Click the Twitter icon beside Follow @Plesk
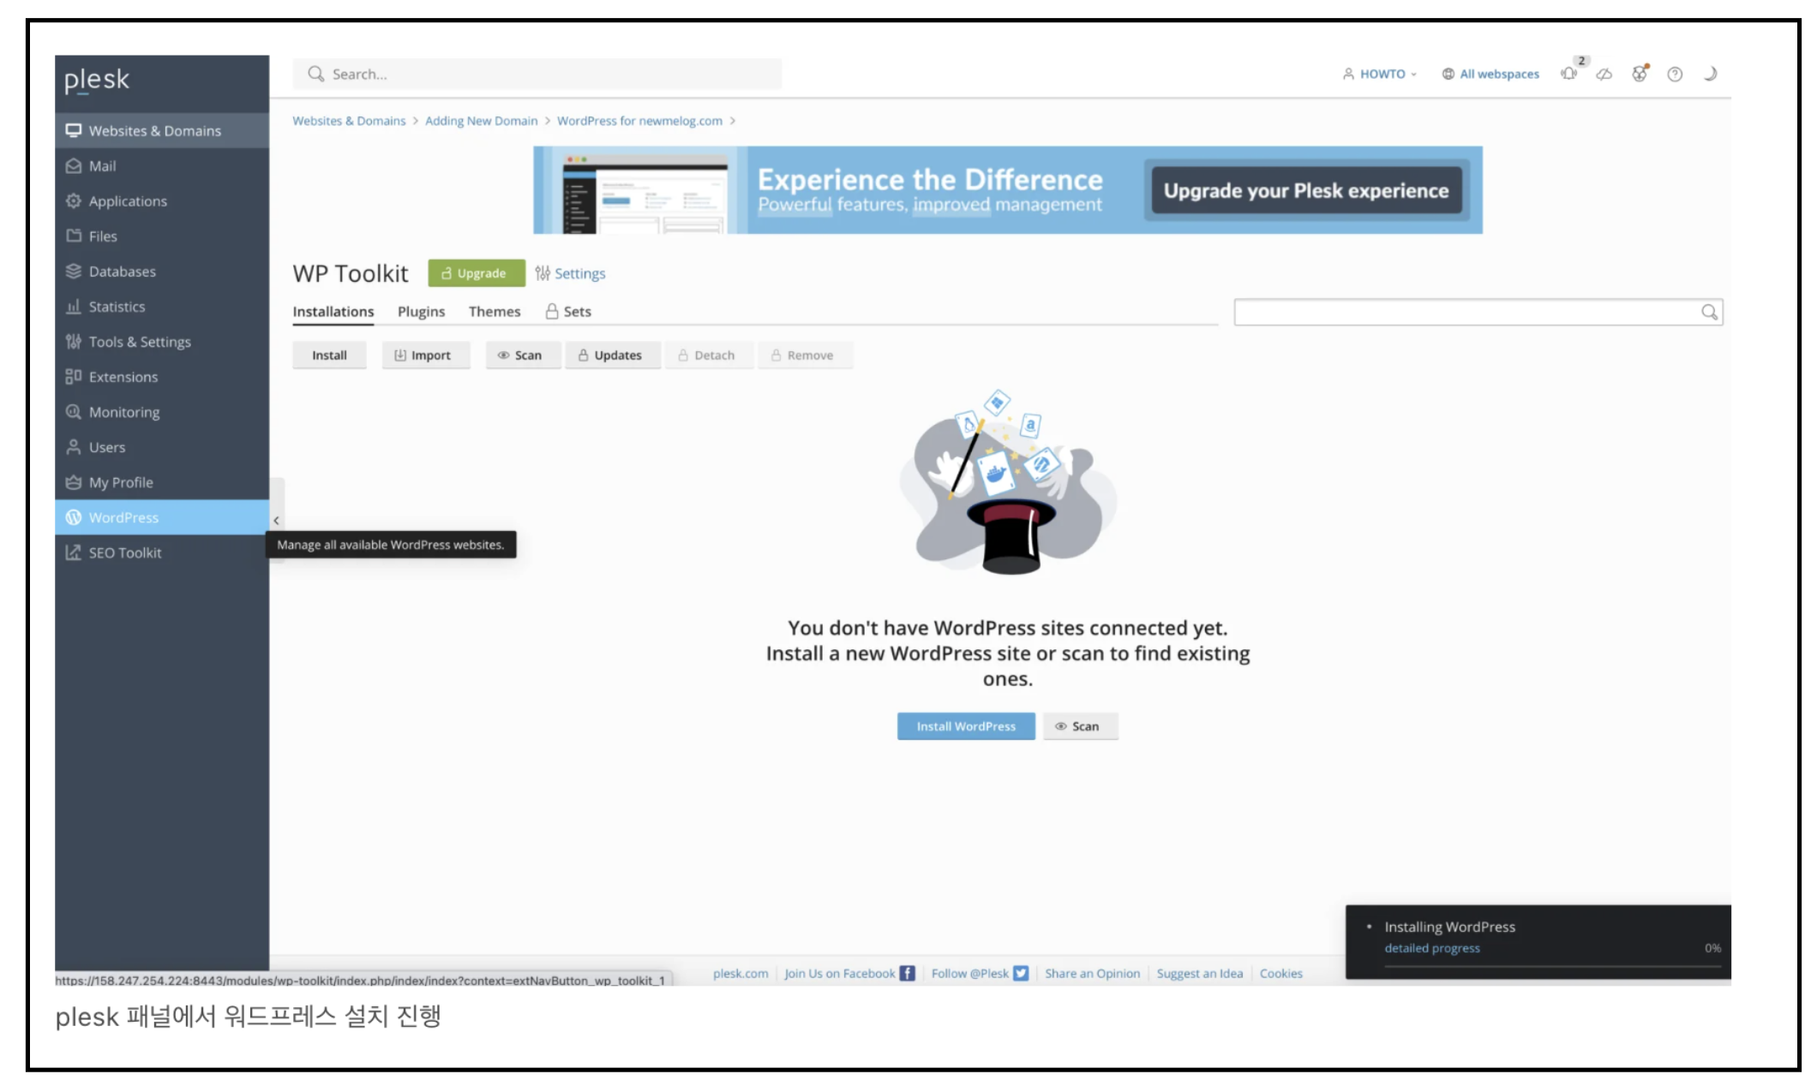The image size is (1817, 1086). (x=1020, y=973)
